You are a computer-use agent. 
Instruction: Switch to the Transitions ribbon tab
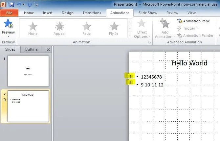(92, 13)
